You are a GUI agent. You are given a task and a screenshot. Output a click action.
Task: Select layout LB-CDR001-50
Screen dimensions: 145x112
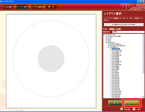[x=117, y=52]
